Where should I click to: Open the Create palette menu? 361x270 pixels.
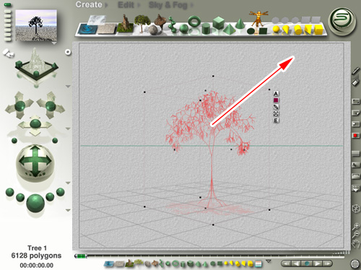point(89,4)
